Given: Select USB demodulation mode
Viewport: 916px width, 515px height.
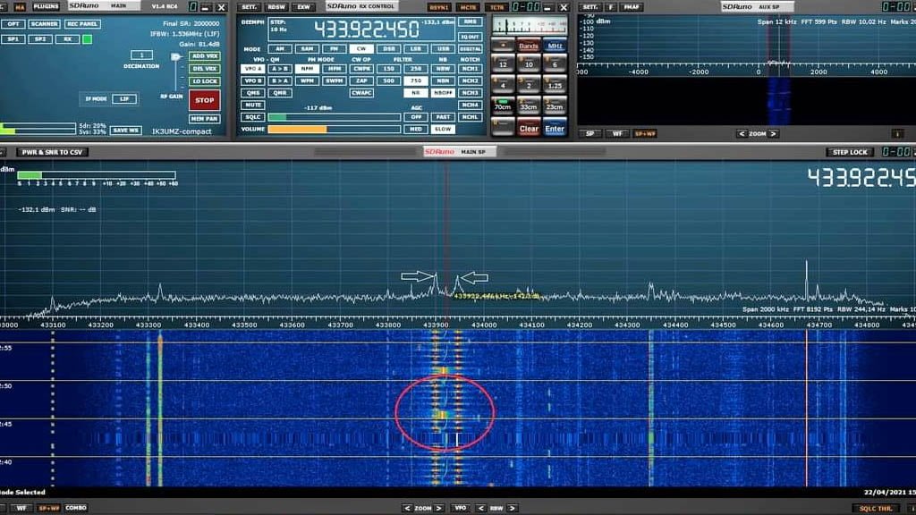Looking at the screenshot, I should pyautogui.click(x=442, y=49).
